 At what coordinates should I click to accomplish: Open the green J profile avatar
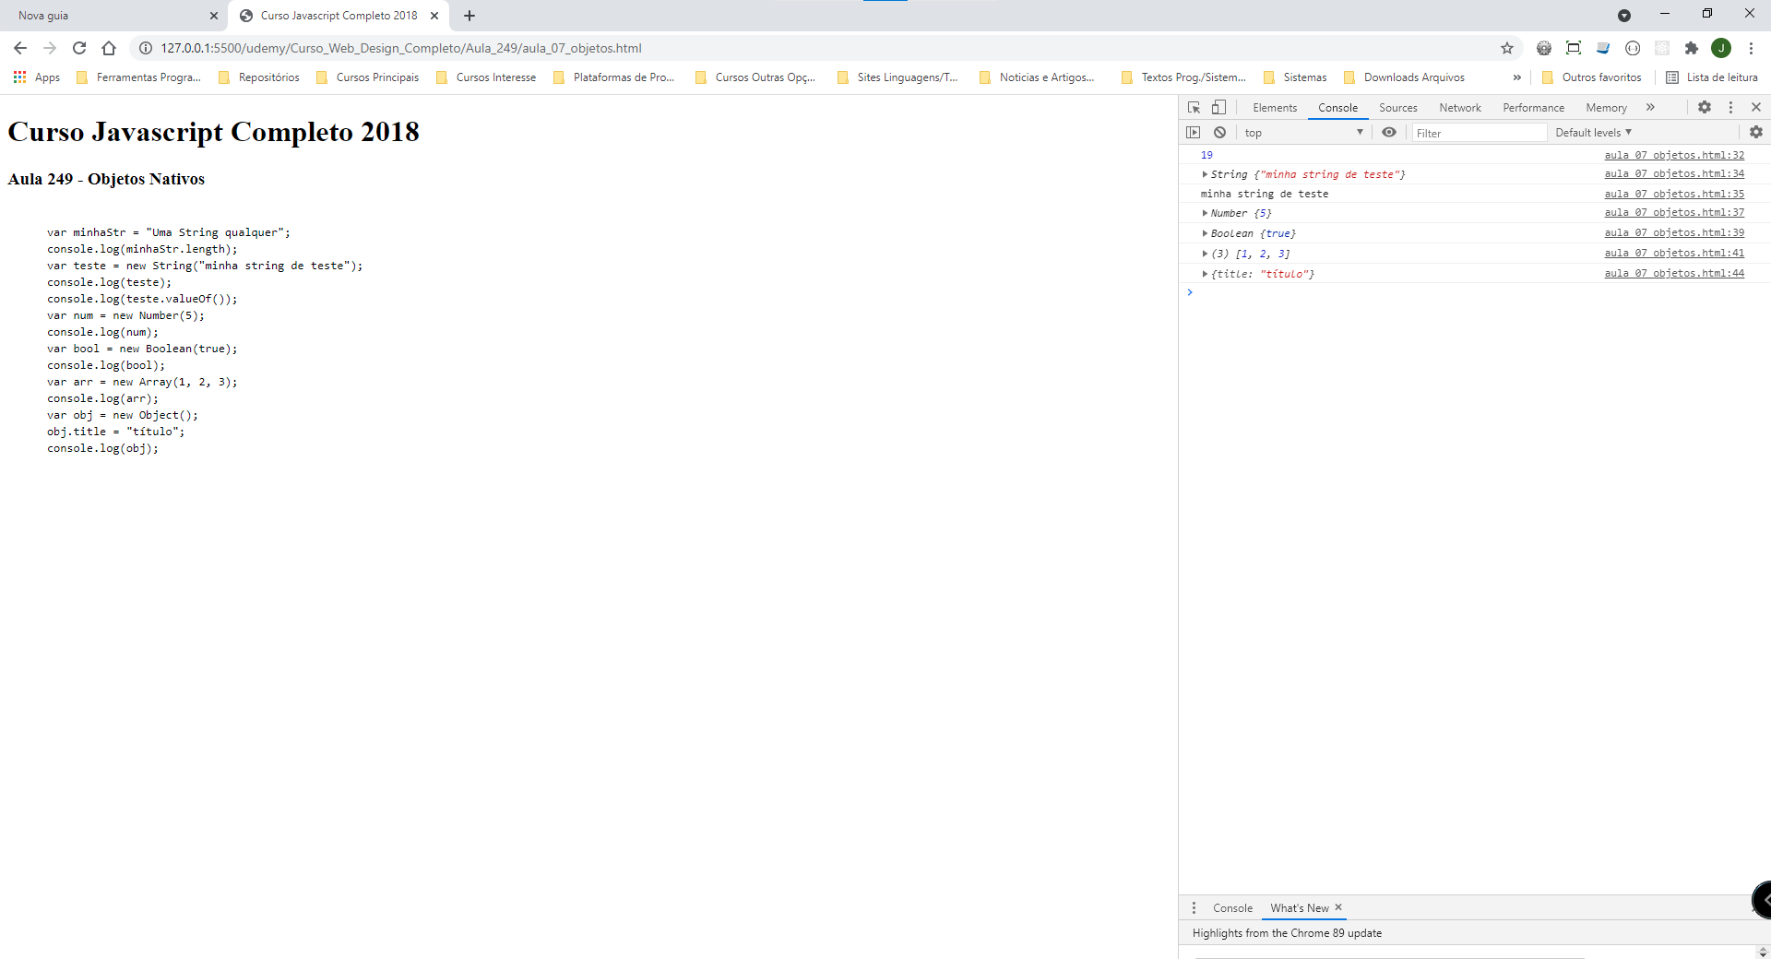point(1721,48)
